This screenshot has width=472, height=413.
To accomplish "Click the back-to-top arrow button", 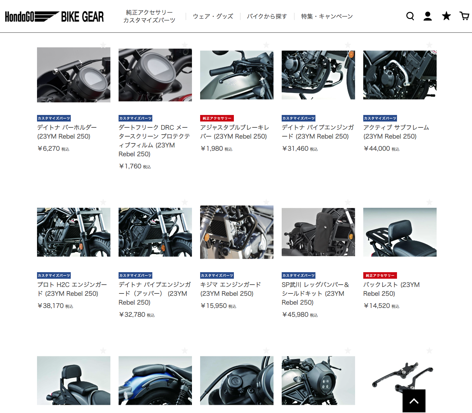I will tap(414, 401).
